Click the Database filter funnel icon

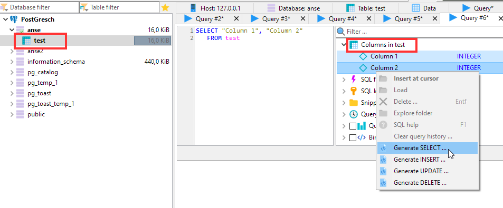pyautogui.click(x=4, y=7)
